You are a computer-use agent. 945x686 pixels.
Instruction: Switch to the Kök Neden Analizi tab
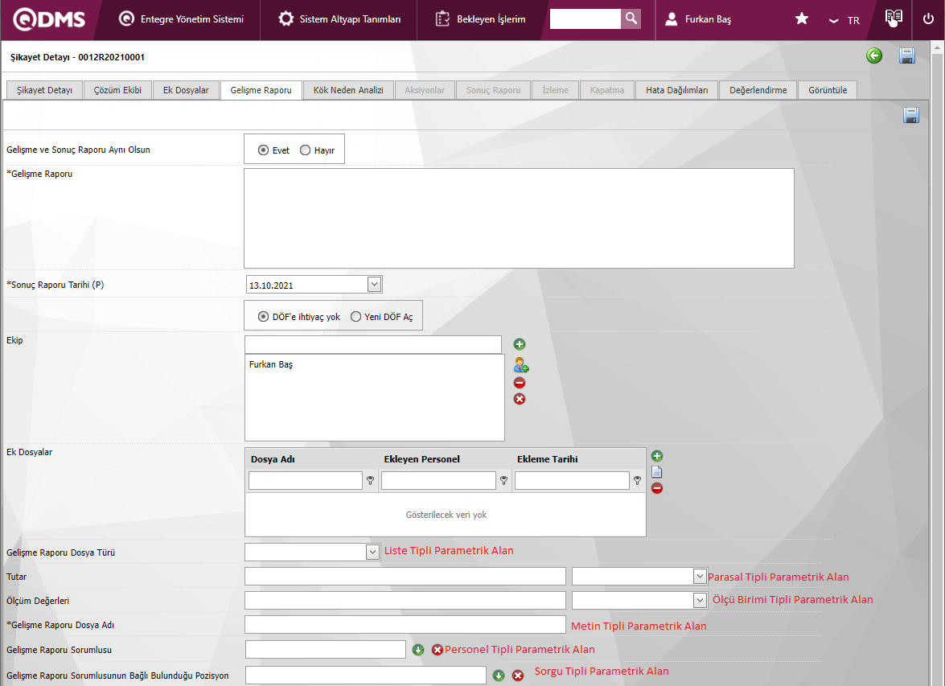(348, 90)
